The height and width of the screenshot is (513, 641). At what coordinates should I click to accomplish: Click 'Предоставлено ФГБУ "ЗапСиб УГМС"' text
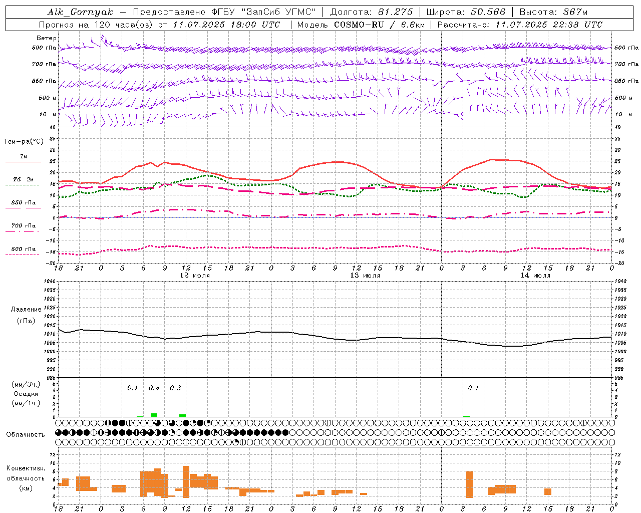point(224,12)
